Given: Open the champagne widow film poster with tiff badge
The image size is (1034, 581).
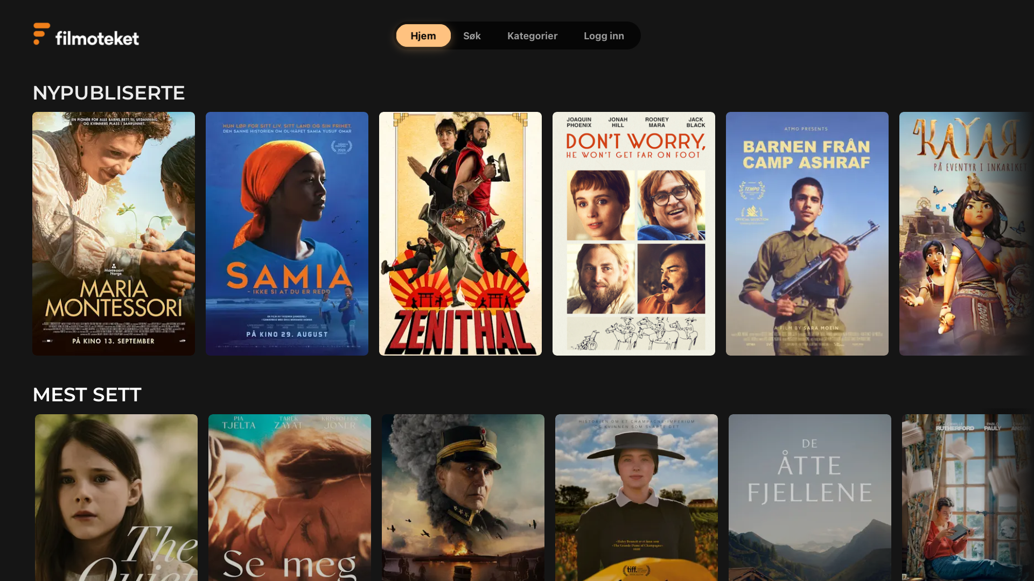Looking at the screenshot, I should (637, 498).
